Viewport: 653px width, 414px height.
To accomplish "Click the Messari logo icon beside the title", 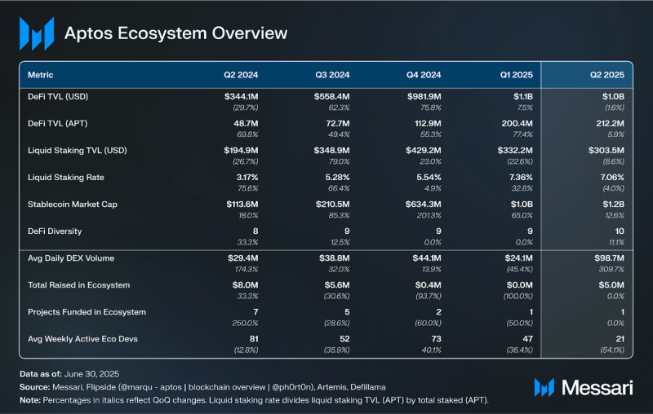I will [37, 33].
